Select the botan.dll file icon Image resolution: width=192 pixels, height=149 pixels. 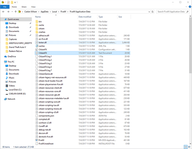click(x=37, y=42)
